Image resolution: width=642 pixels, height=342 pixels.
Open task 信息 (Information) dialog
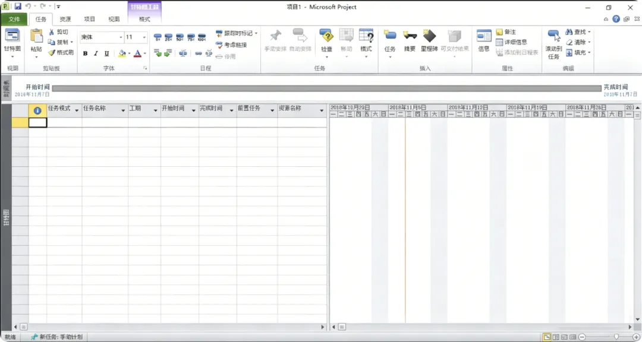coord(484,41)
